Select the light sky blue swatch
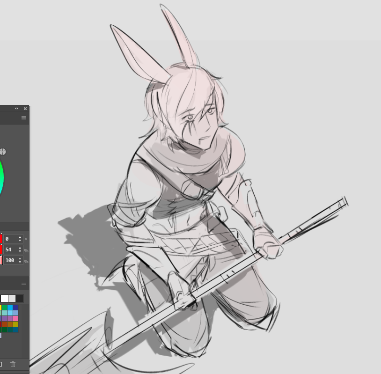 coord(10,313)
